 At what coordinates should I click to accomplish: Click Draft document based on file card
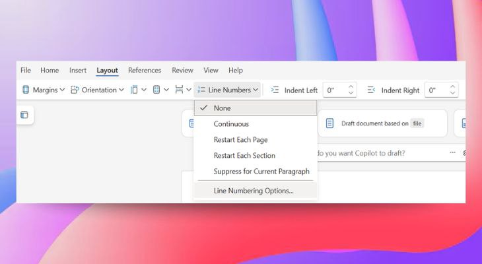[382, 123]
